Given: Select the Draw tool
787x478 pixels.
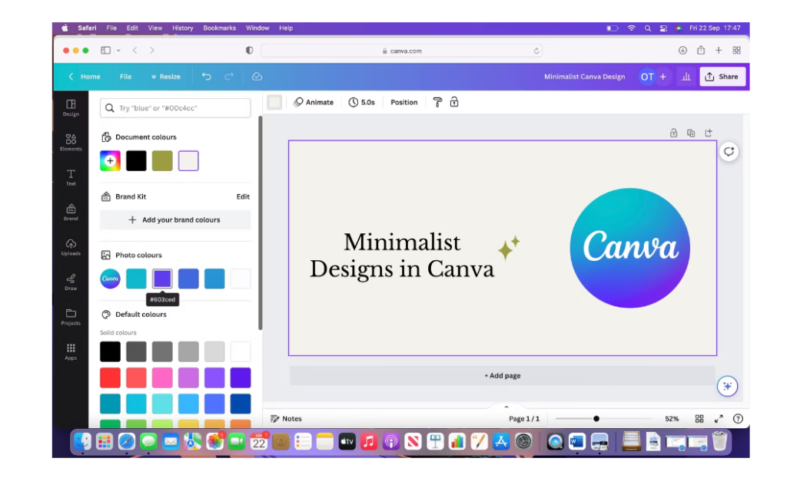Looking at the screenshot, I should [x=71, y=282].
